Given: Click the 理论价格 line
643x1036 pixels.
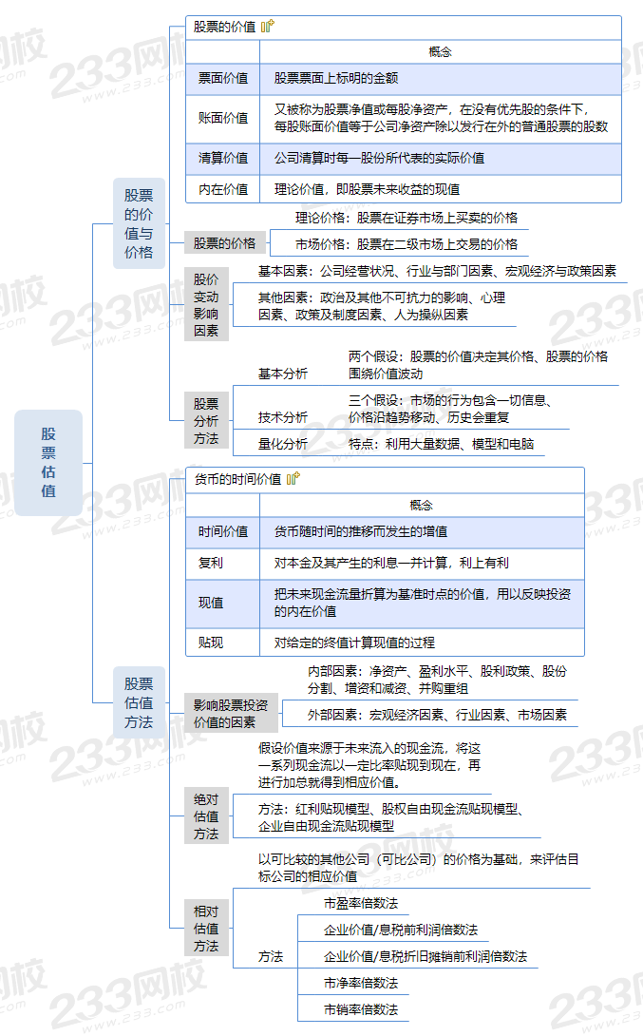Looking at the screenshot, I should [406, 218].
